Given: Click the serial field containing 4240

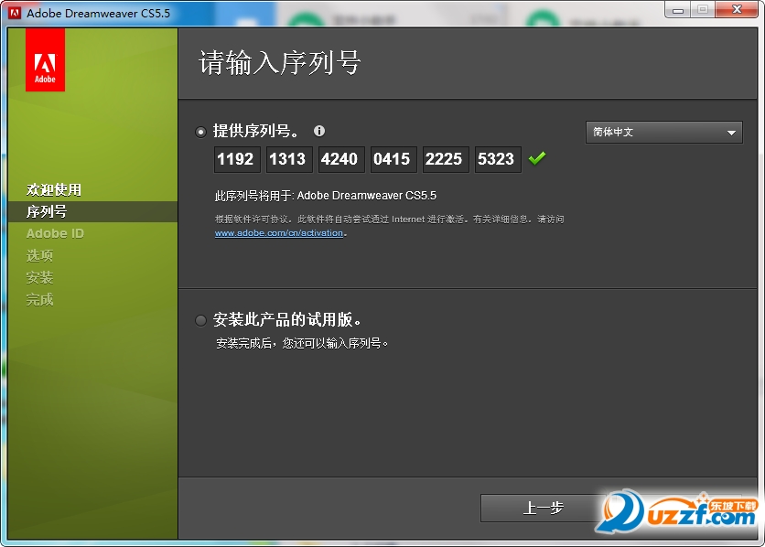Looking at the screenshot, I should coord(341,159).
